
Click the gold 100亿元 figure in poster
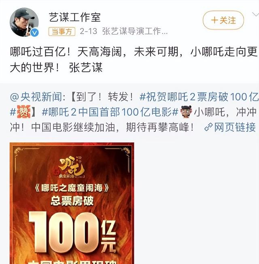(x=72, y=232)
